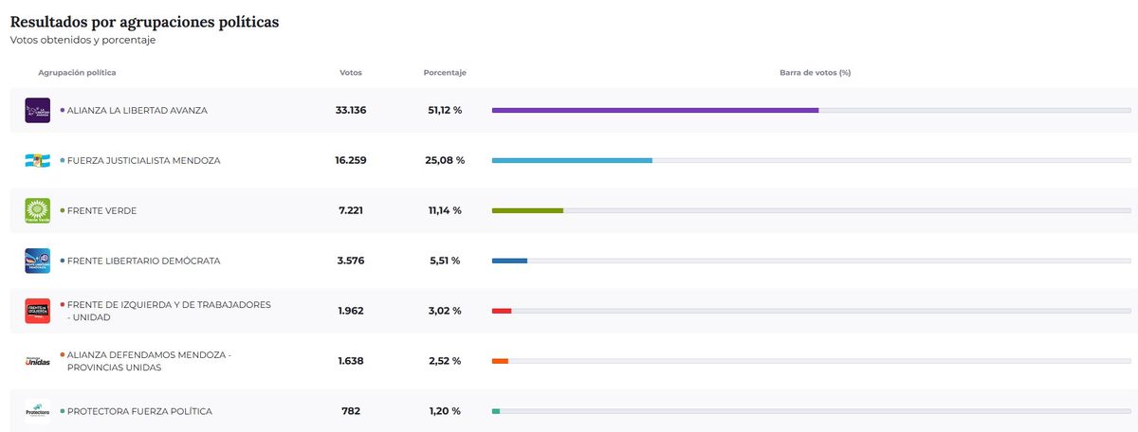This screenshot has height=432, width=1138.
Task: Click the Protectora Fuerza Política logo
Action: [37, 411]
